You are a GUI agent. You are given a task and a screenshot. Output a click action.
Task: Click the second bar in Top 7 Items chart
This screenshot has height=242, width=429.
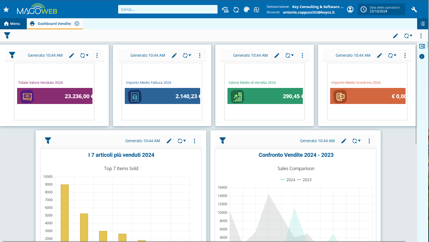pyautogui.click(x=84, y=228)
